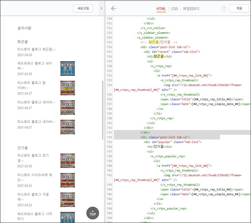This screenshot has height=223, width=251.
Task: Open post 티스토리 블로그 구글 애
Action: [33, 197]
